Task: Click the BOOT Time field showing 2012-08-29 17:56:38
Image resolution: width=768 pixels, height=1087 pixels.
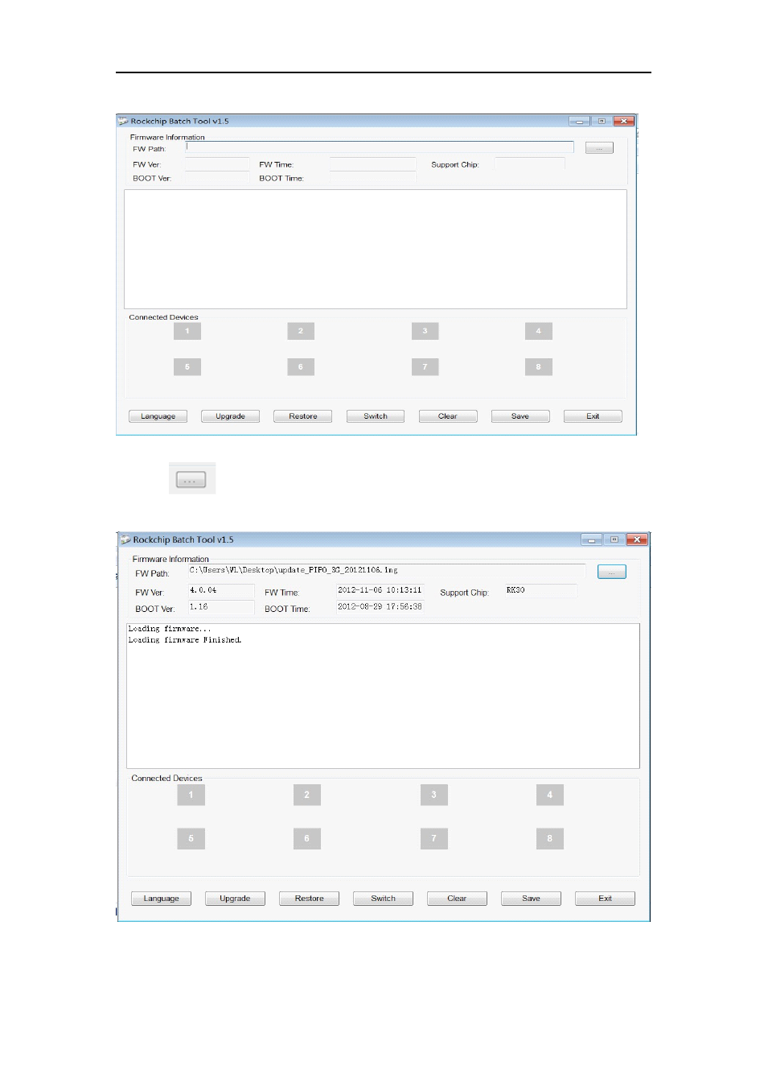Action: [380, 608]
